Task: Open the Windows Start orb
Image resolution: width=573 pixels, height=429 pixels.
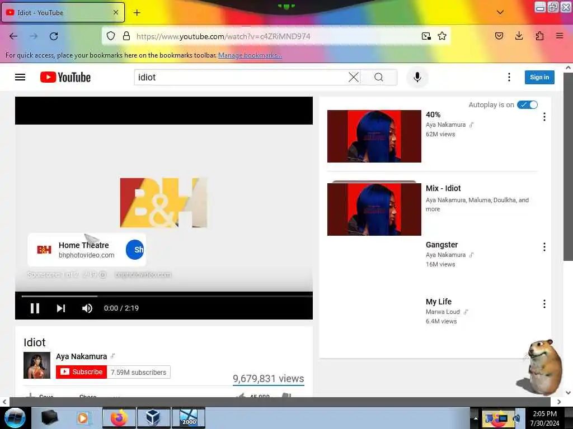Action: 15,418
